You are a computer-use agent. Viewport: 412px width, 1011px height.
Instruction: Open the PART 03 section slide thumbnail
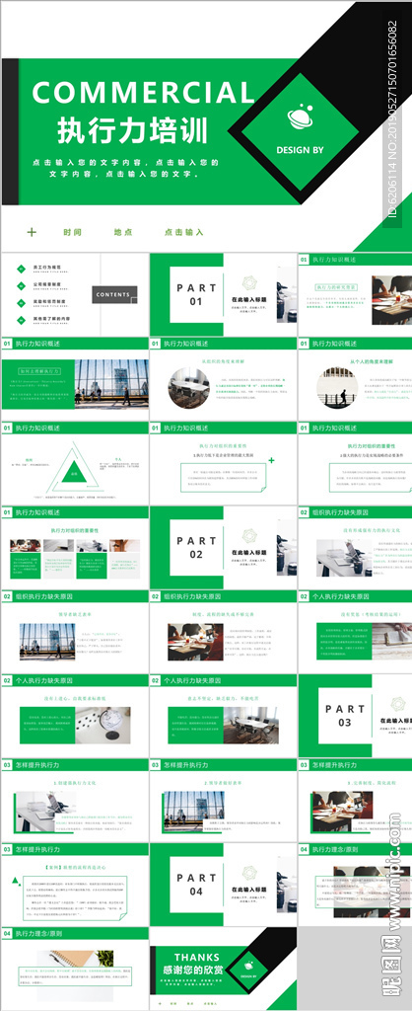tap(355, 716)
